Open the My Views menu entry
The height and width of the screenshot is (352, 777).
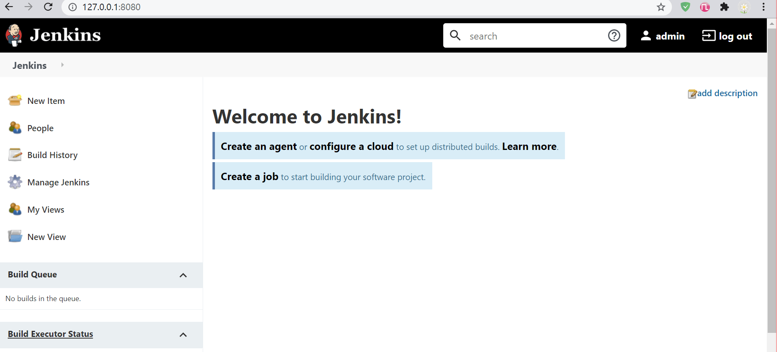[x=46, y=210]
